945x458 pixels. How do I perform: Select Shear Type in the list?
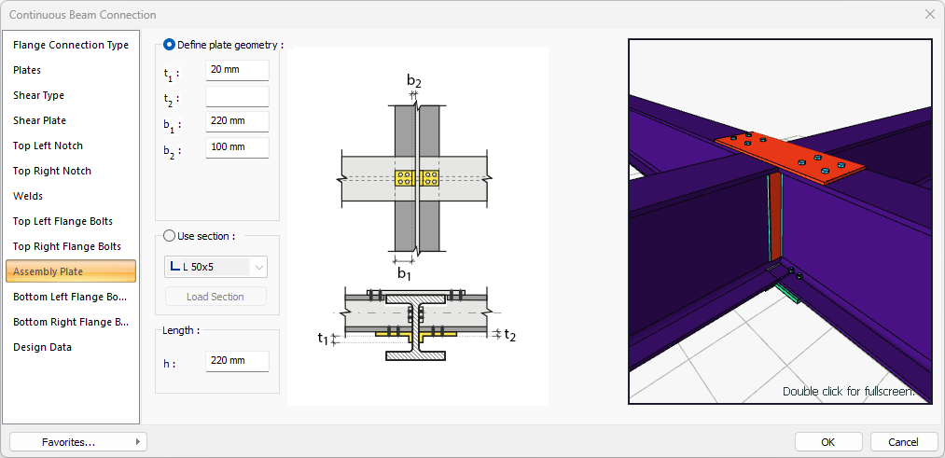click(x=71, y=96)
